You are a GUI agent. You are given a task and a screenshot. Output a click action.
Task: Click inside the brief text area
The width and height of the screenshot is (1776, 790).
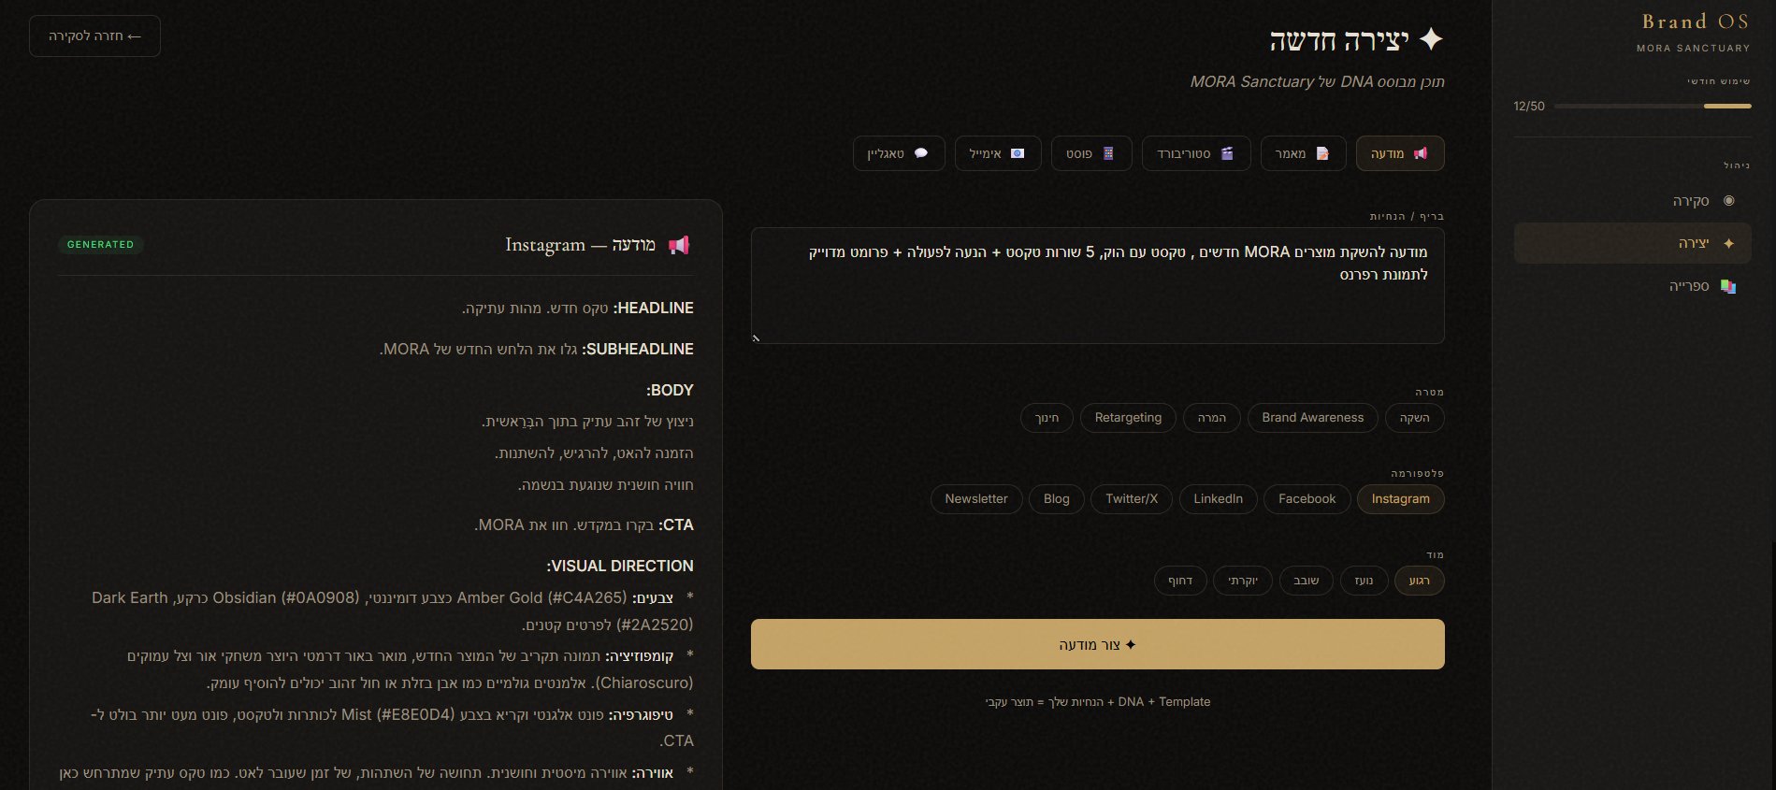1097,299
